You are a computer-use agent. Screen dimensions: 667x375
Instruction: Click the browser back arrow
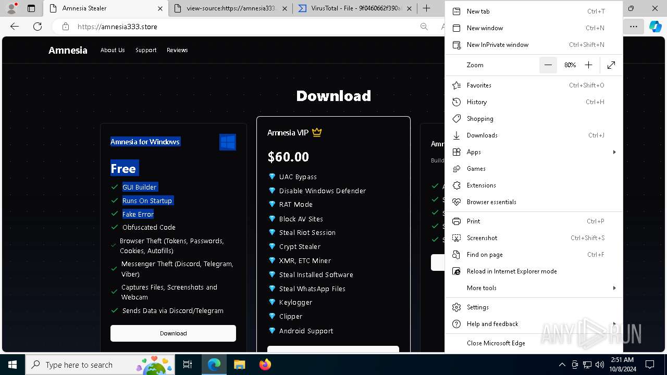coord(15,27)
